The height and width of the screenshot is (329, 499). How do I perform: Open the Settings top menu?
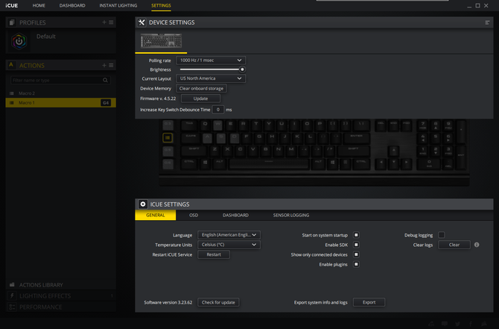tap(161, 5)
